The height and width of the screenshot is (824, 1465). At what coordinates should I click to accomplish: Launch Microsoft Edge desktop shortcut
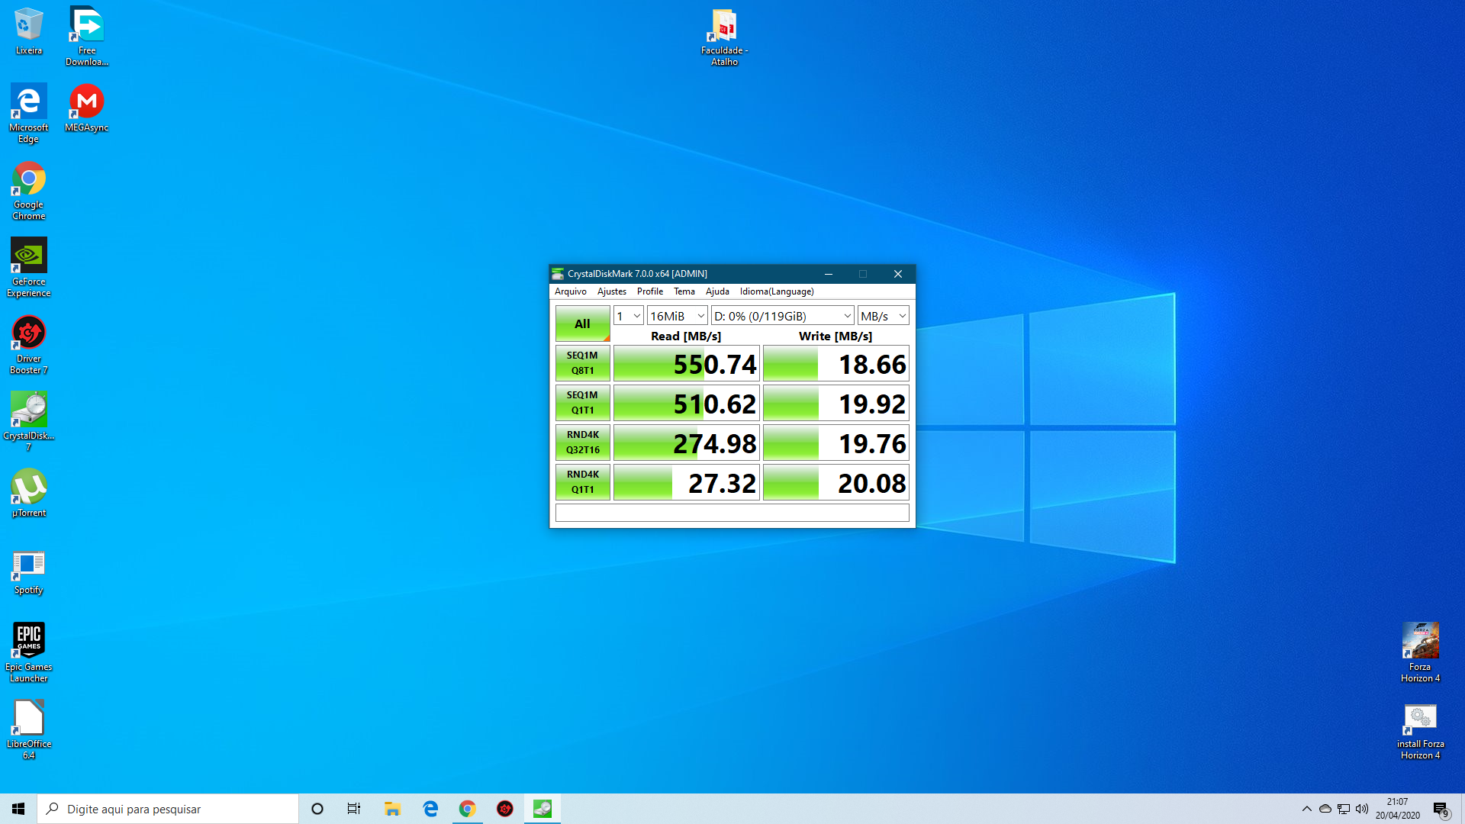28,113
